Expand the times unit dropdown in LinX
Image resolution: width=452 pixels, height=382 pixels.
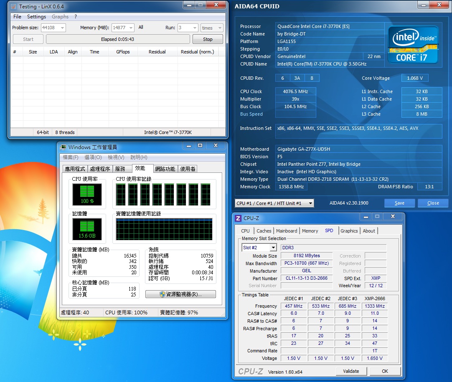pyautogui.click(x=220, y=28)
